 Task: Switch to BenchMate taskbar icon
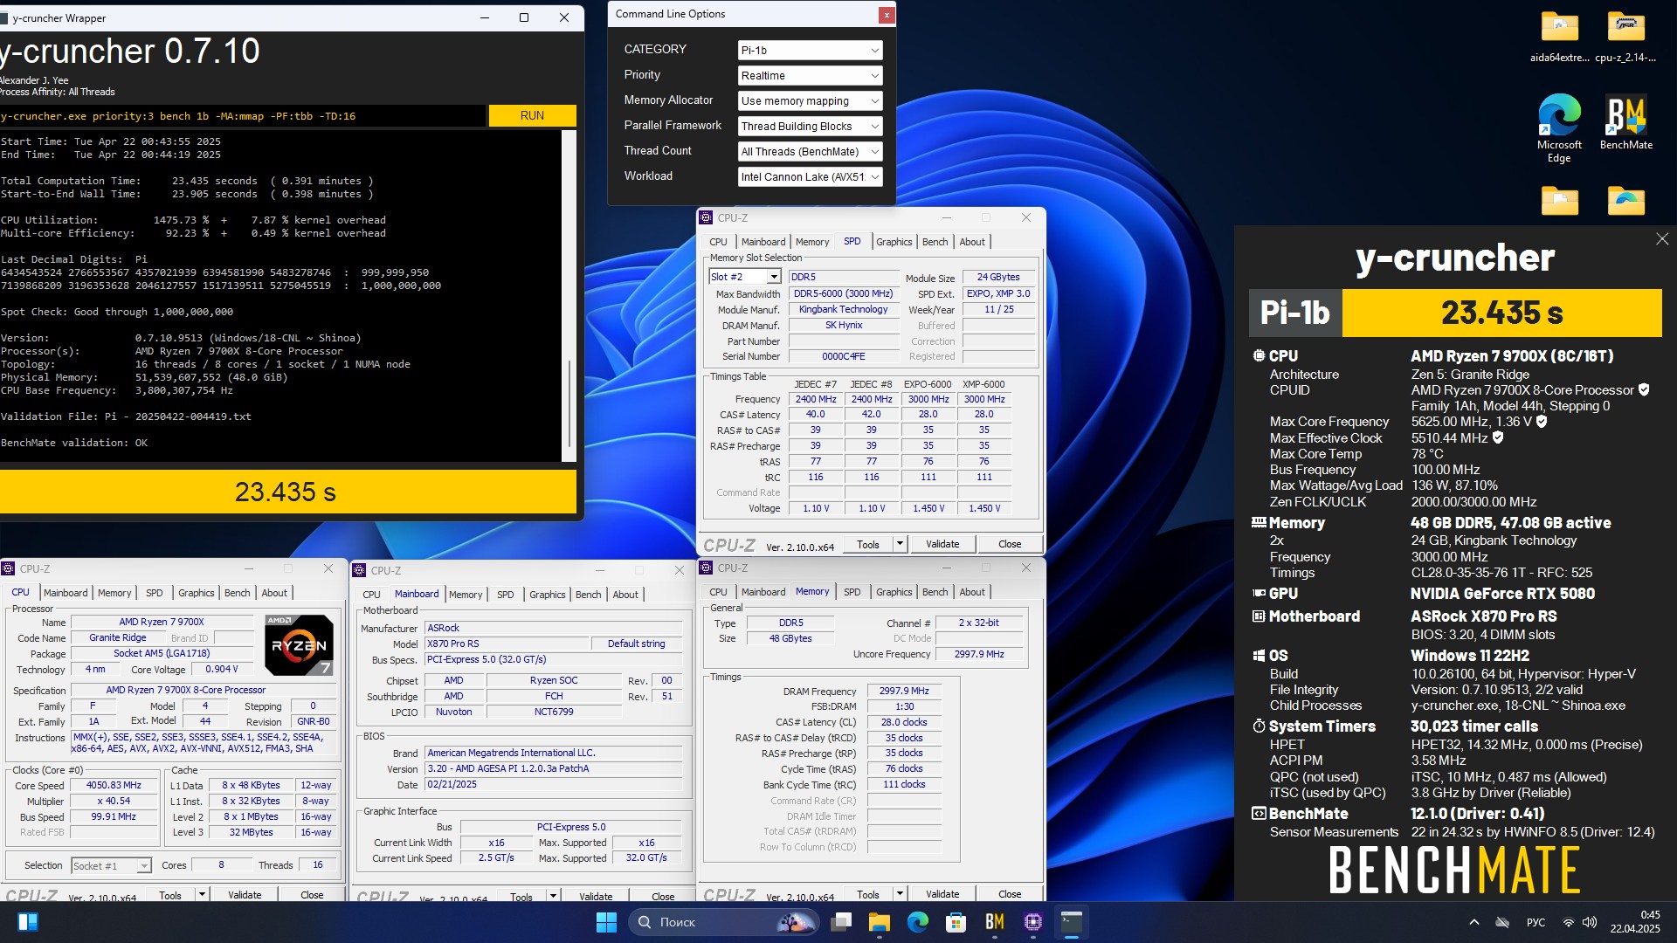[x=994, y=922]
